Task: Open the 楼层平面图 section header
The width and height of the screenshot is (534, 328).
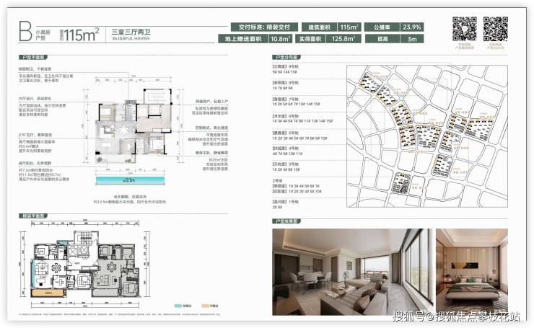Action: coord(33,216)
